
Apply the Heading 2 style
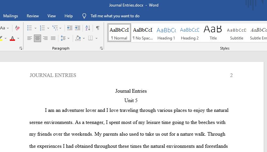[x=190, y=33]
